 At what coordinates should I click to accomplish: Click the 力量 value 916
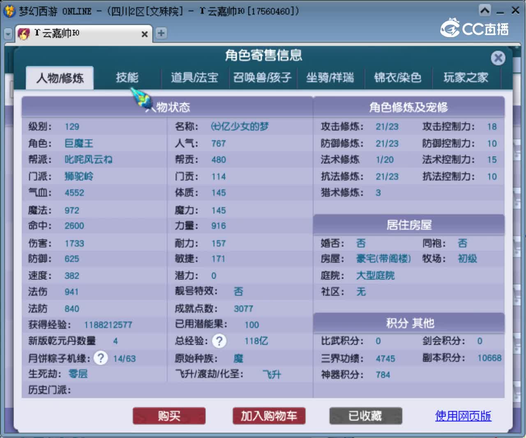coord(219,226)
